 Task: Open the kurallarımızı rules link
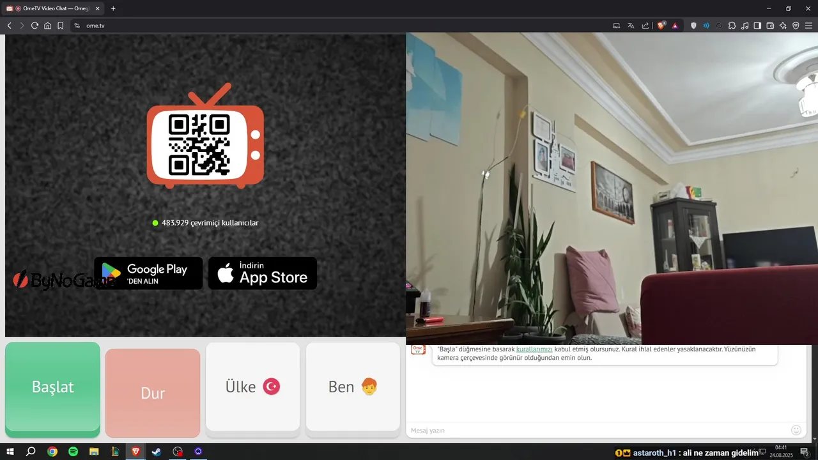[x=534, y=349]
